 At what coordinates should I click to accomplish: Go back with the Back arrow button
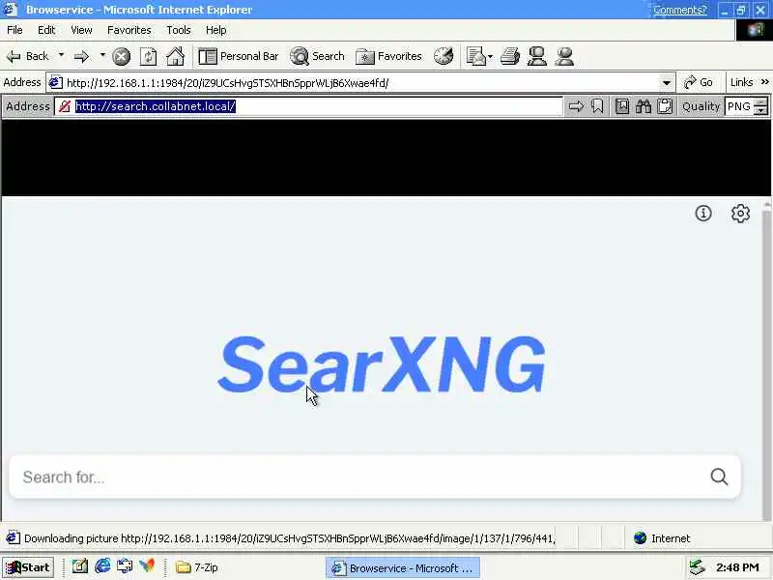pos(28,56)
